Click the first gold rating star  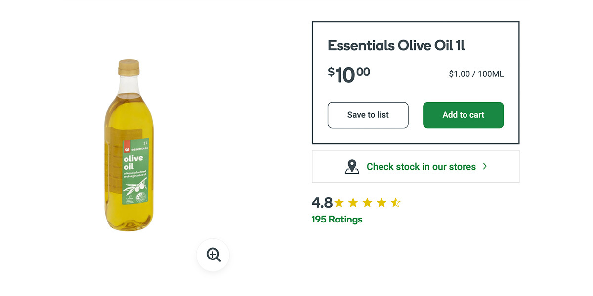point(339,203)
